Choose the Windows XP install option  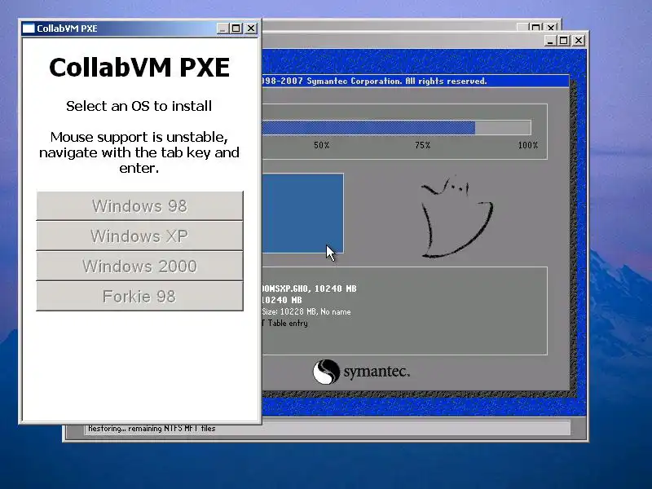(139, 236)
